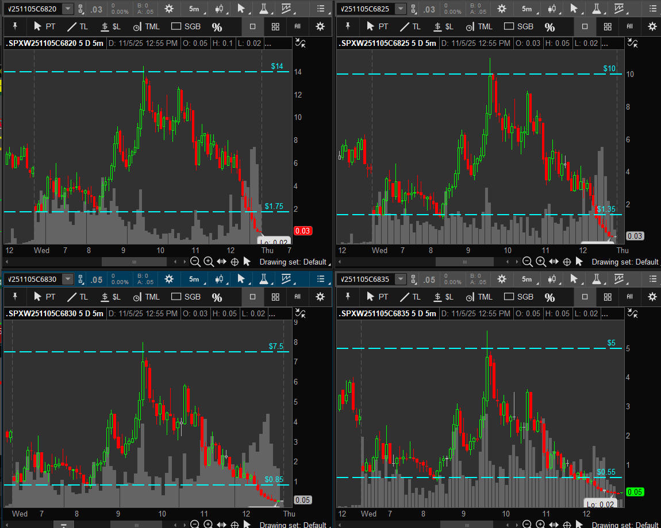Viewport: 661px width, 528px height.
Task: Select the trendline (TL) tool in C6820 chart
Action: (77, 26)
